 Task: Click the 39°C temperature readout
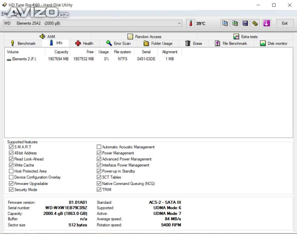201,23
